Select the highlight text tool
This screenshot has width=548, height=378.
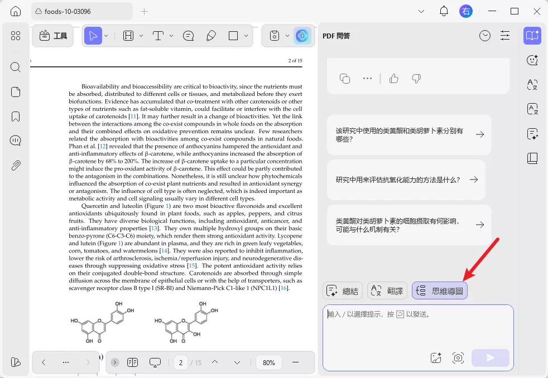128,36
